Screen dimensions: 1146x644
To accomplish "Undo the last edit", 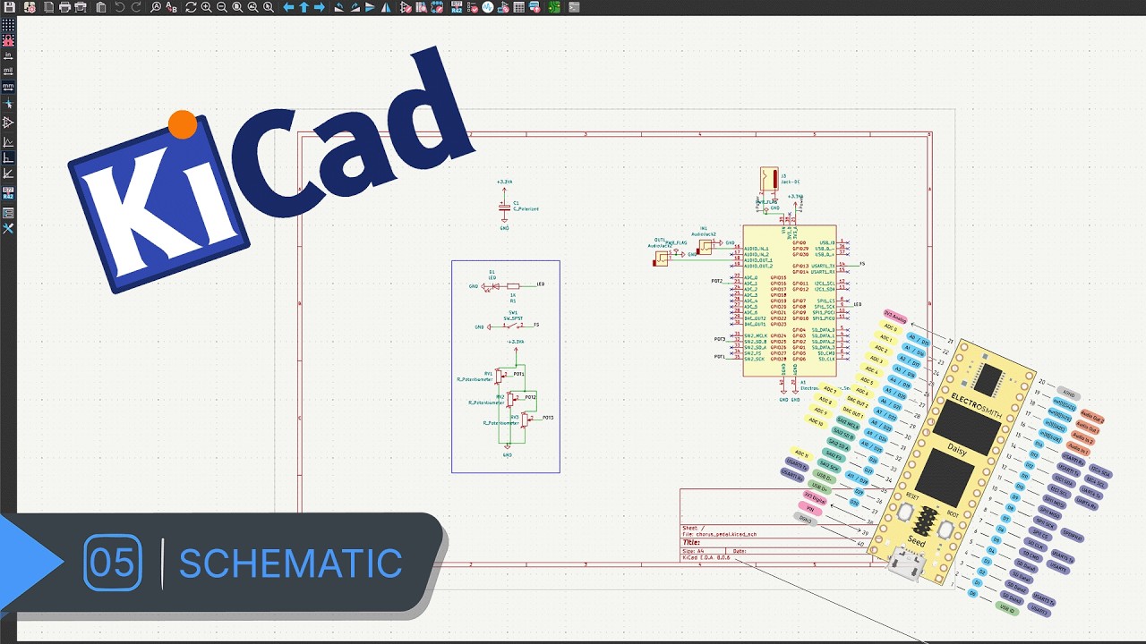I will tap(119, 7).
